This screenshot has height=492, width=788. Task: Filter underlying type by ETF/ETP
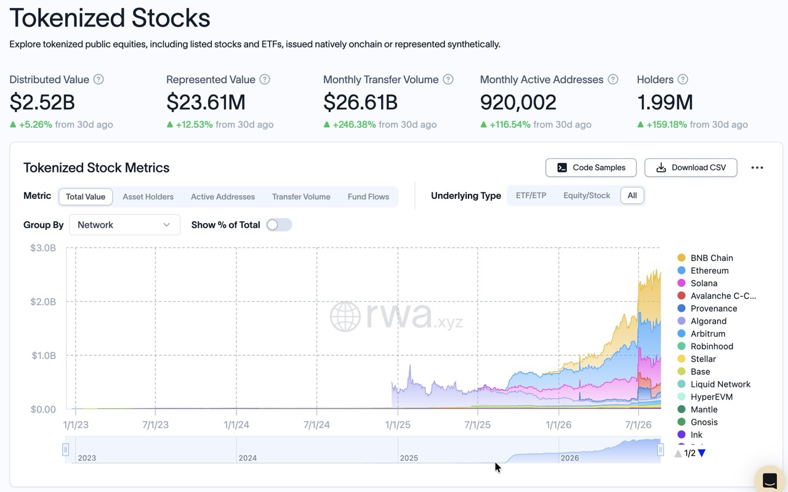click(x=531, y=196)
